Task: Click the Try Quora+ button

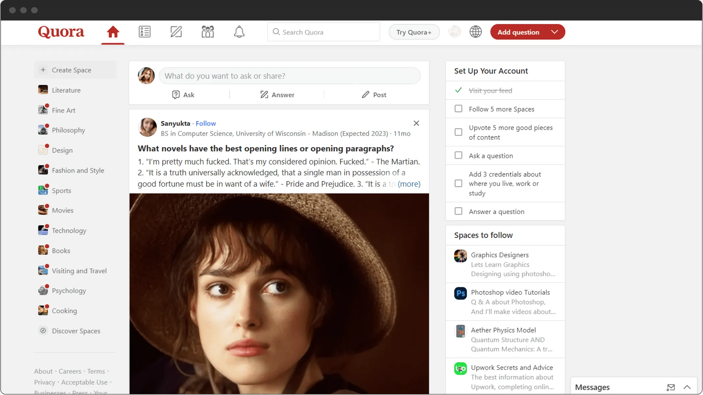Action: click(414, 32)
